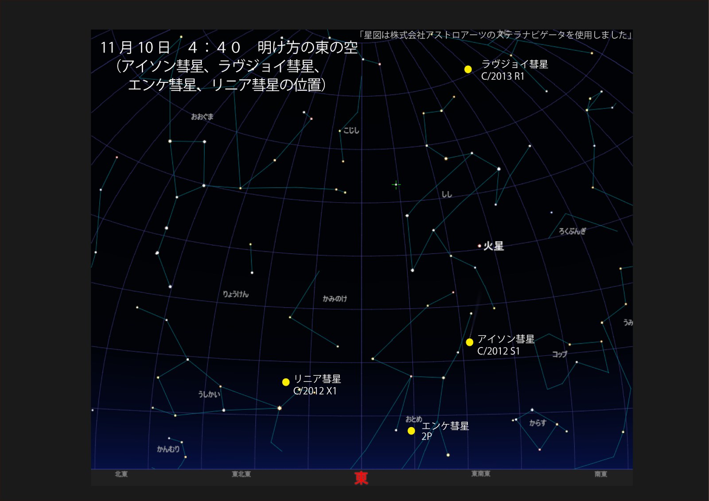Viewport: 709px width, 501px height.
Task: Select the C/2012 S1 designation
Action: (x=499, y=351)
